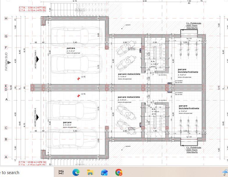Select upper 'C.L. Prefabricata' annotation
Image resolution: width=228 pixels, height=177 pixels.
[194, 23]
